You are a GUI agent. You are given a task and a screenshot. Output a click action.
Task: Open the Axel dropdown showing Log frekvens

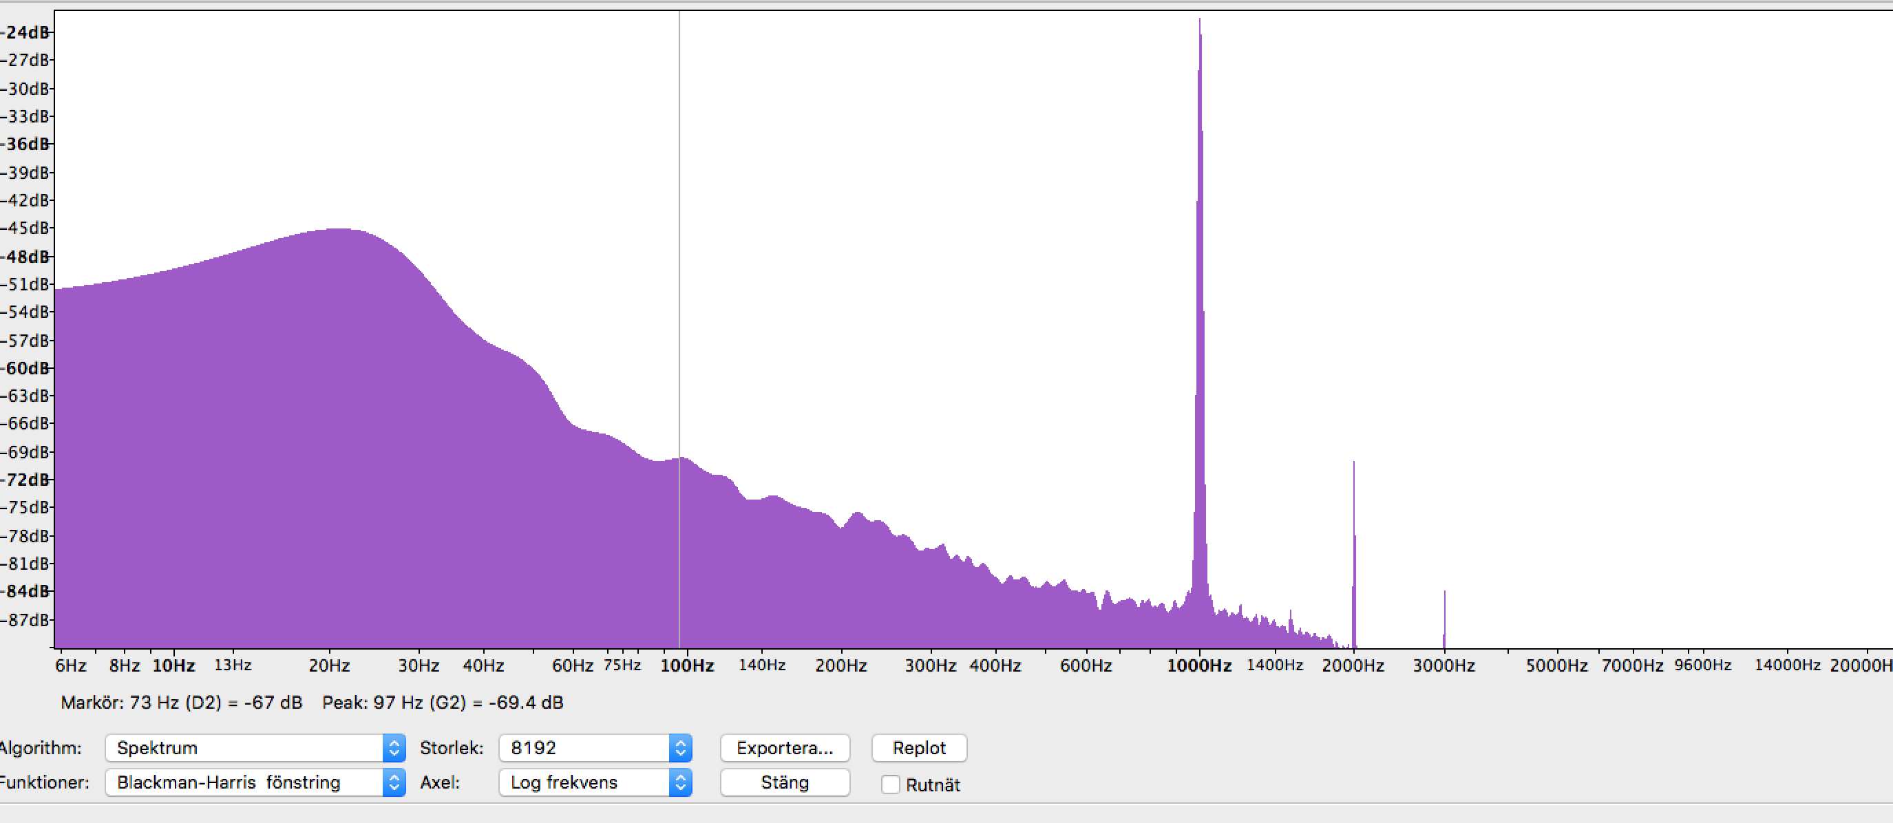point(595,782)
